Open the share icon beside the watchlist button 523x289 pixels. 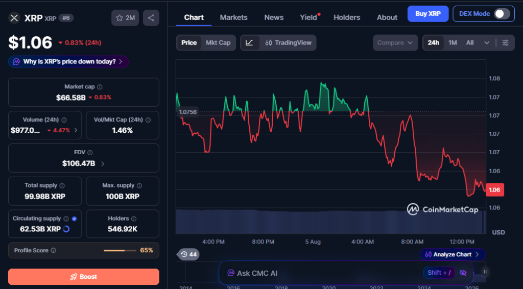[151, 18]
